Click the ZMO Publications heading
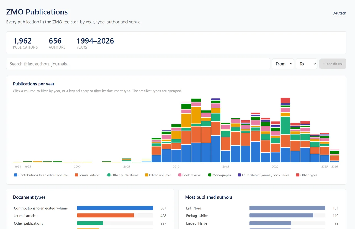 [37, 12]
